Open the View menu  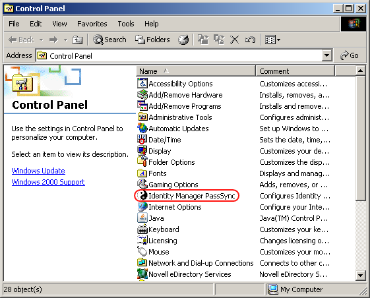59,24
